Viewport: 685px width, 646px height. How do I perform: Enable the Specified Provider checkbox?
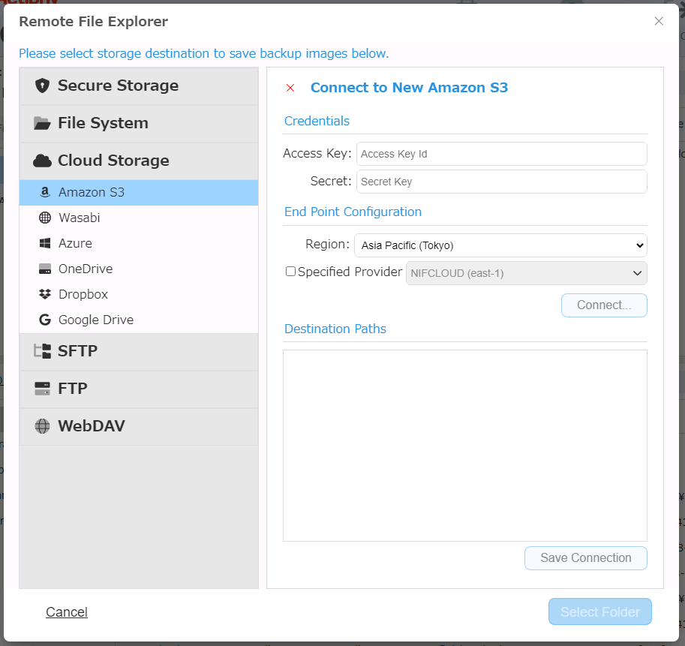tap(290, 272)
